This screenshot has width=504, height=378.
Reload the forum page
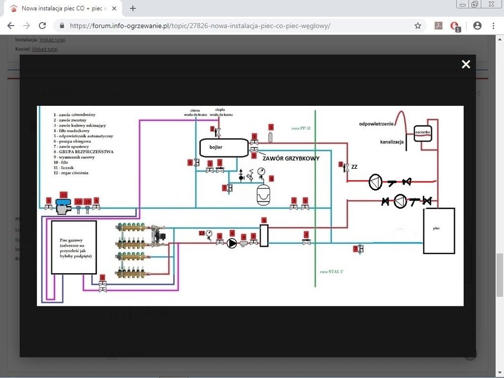pyautogui.click(x=42, y=26)
